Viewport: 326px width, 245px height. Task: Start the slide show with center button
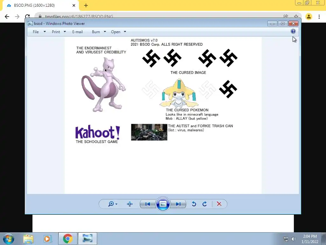point(163,204)
